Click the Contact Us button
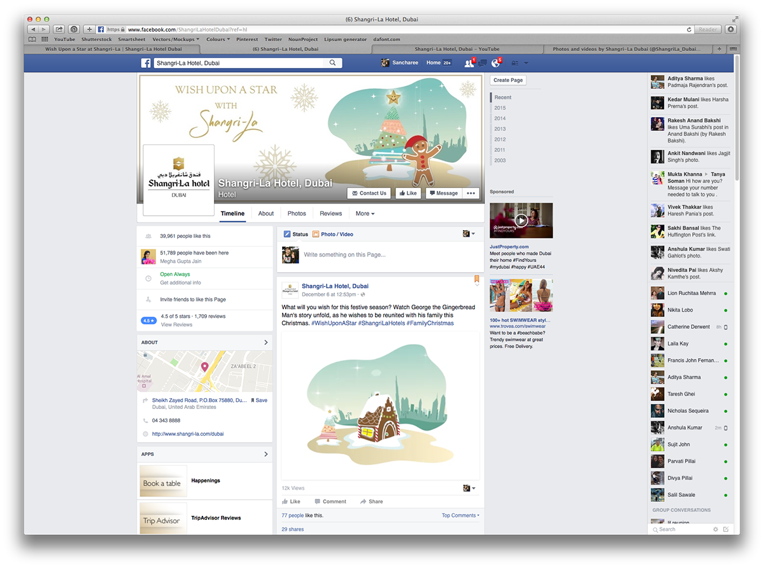764x568 pixels. point(369,193)
